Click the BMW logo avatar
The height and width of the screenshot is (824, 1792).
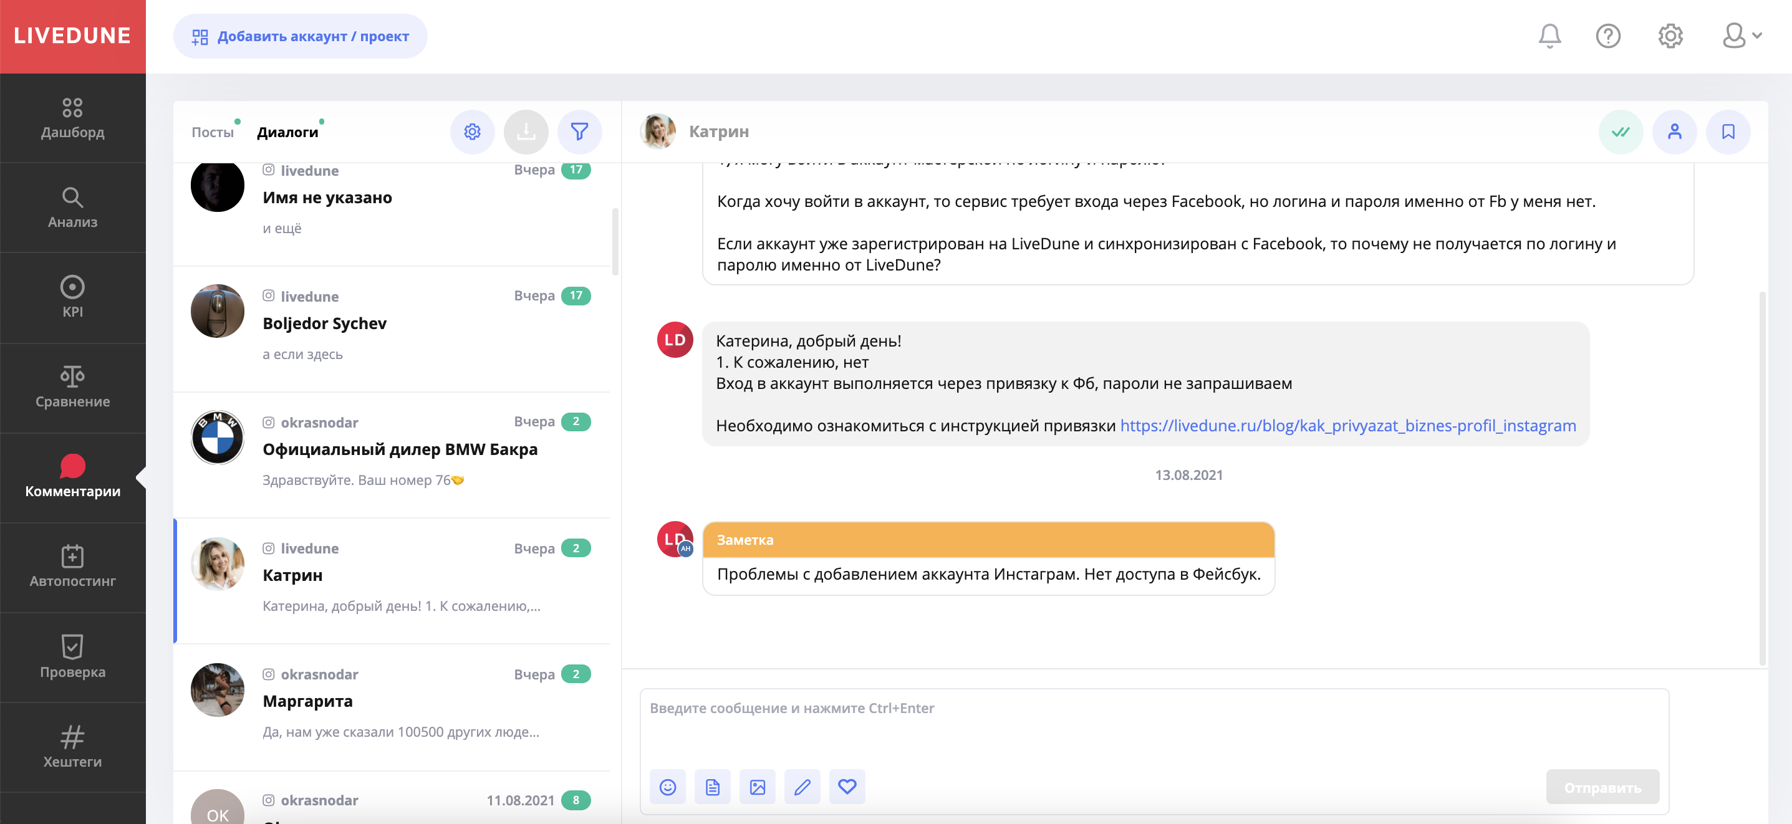[217, 437]
